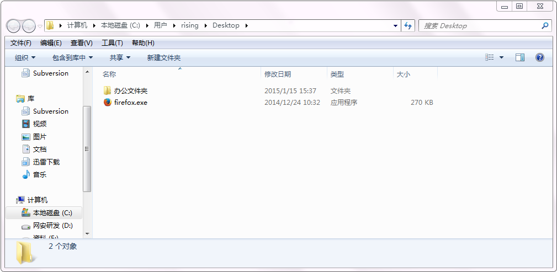Expand the 包含到库中 dropdown
The height and width of the screenshot is (272, 557).
73,58
